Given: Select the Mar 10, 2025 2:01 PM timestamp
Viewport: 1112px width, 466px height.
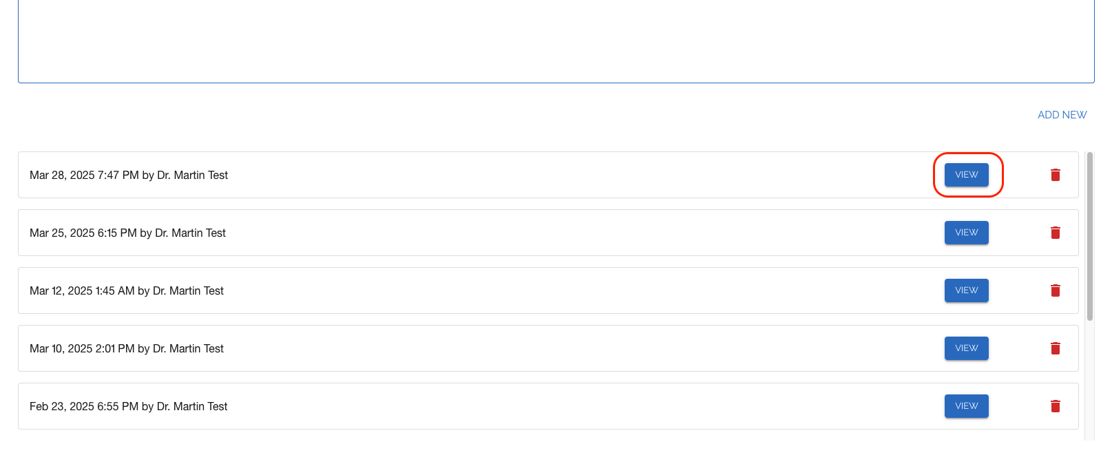Looking at the screenshot, I should (82, 349).
